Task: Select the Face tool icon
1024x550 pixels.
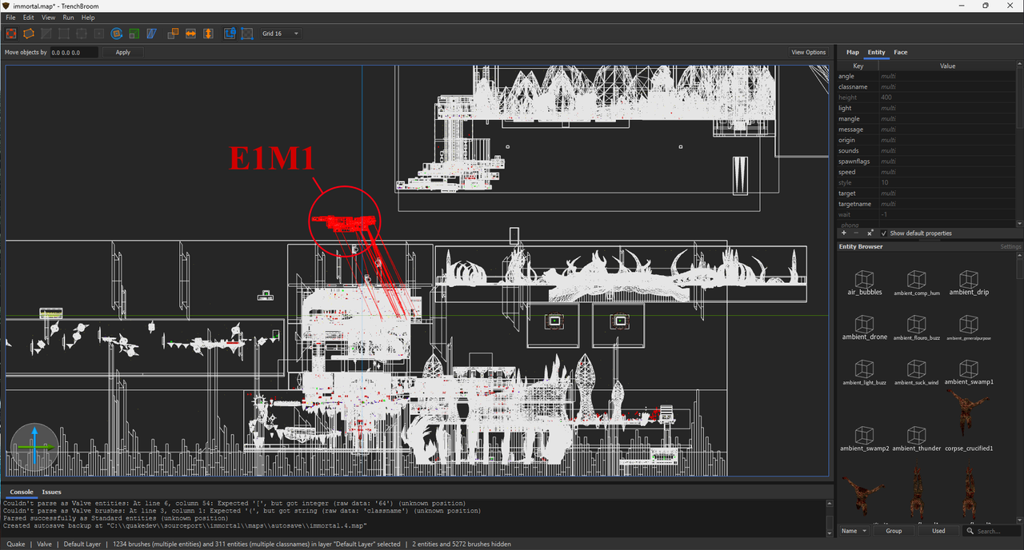Action: click(99, 34)
